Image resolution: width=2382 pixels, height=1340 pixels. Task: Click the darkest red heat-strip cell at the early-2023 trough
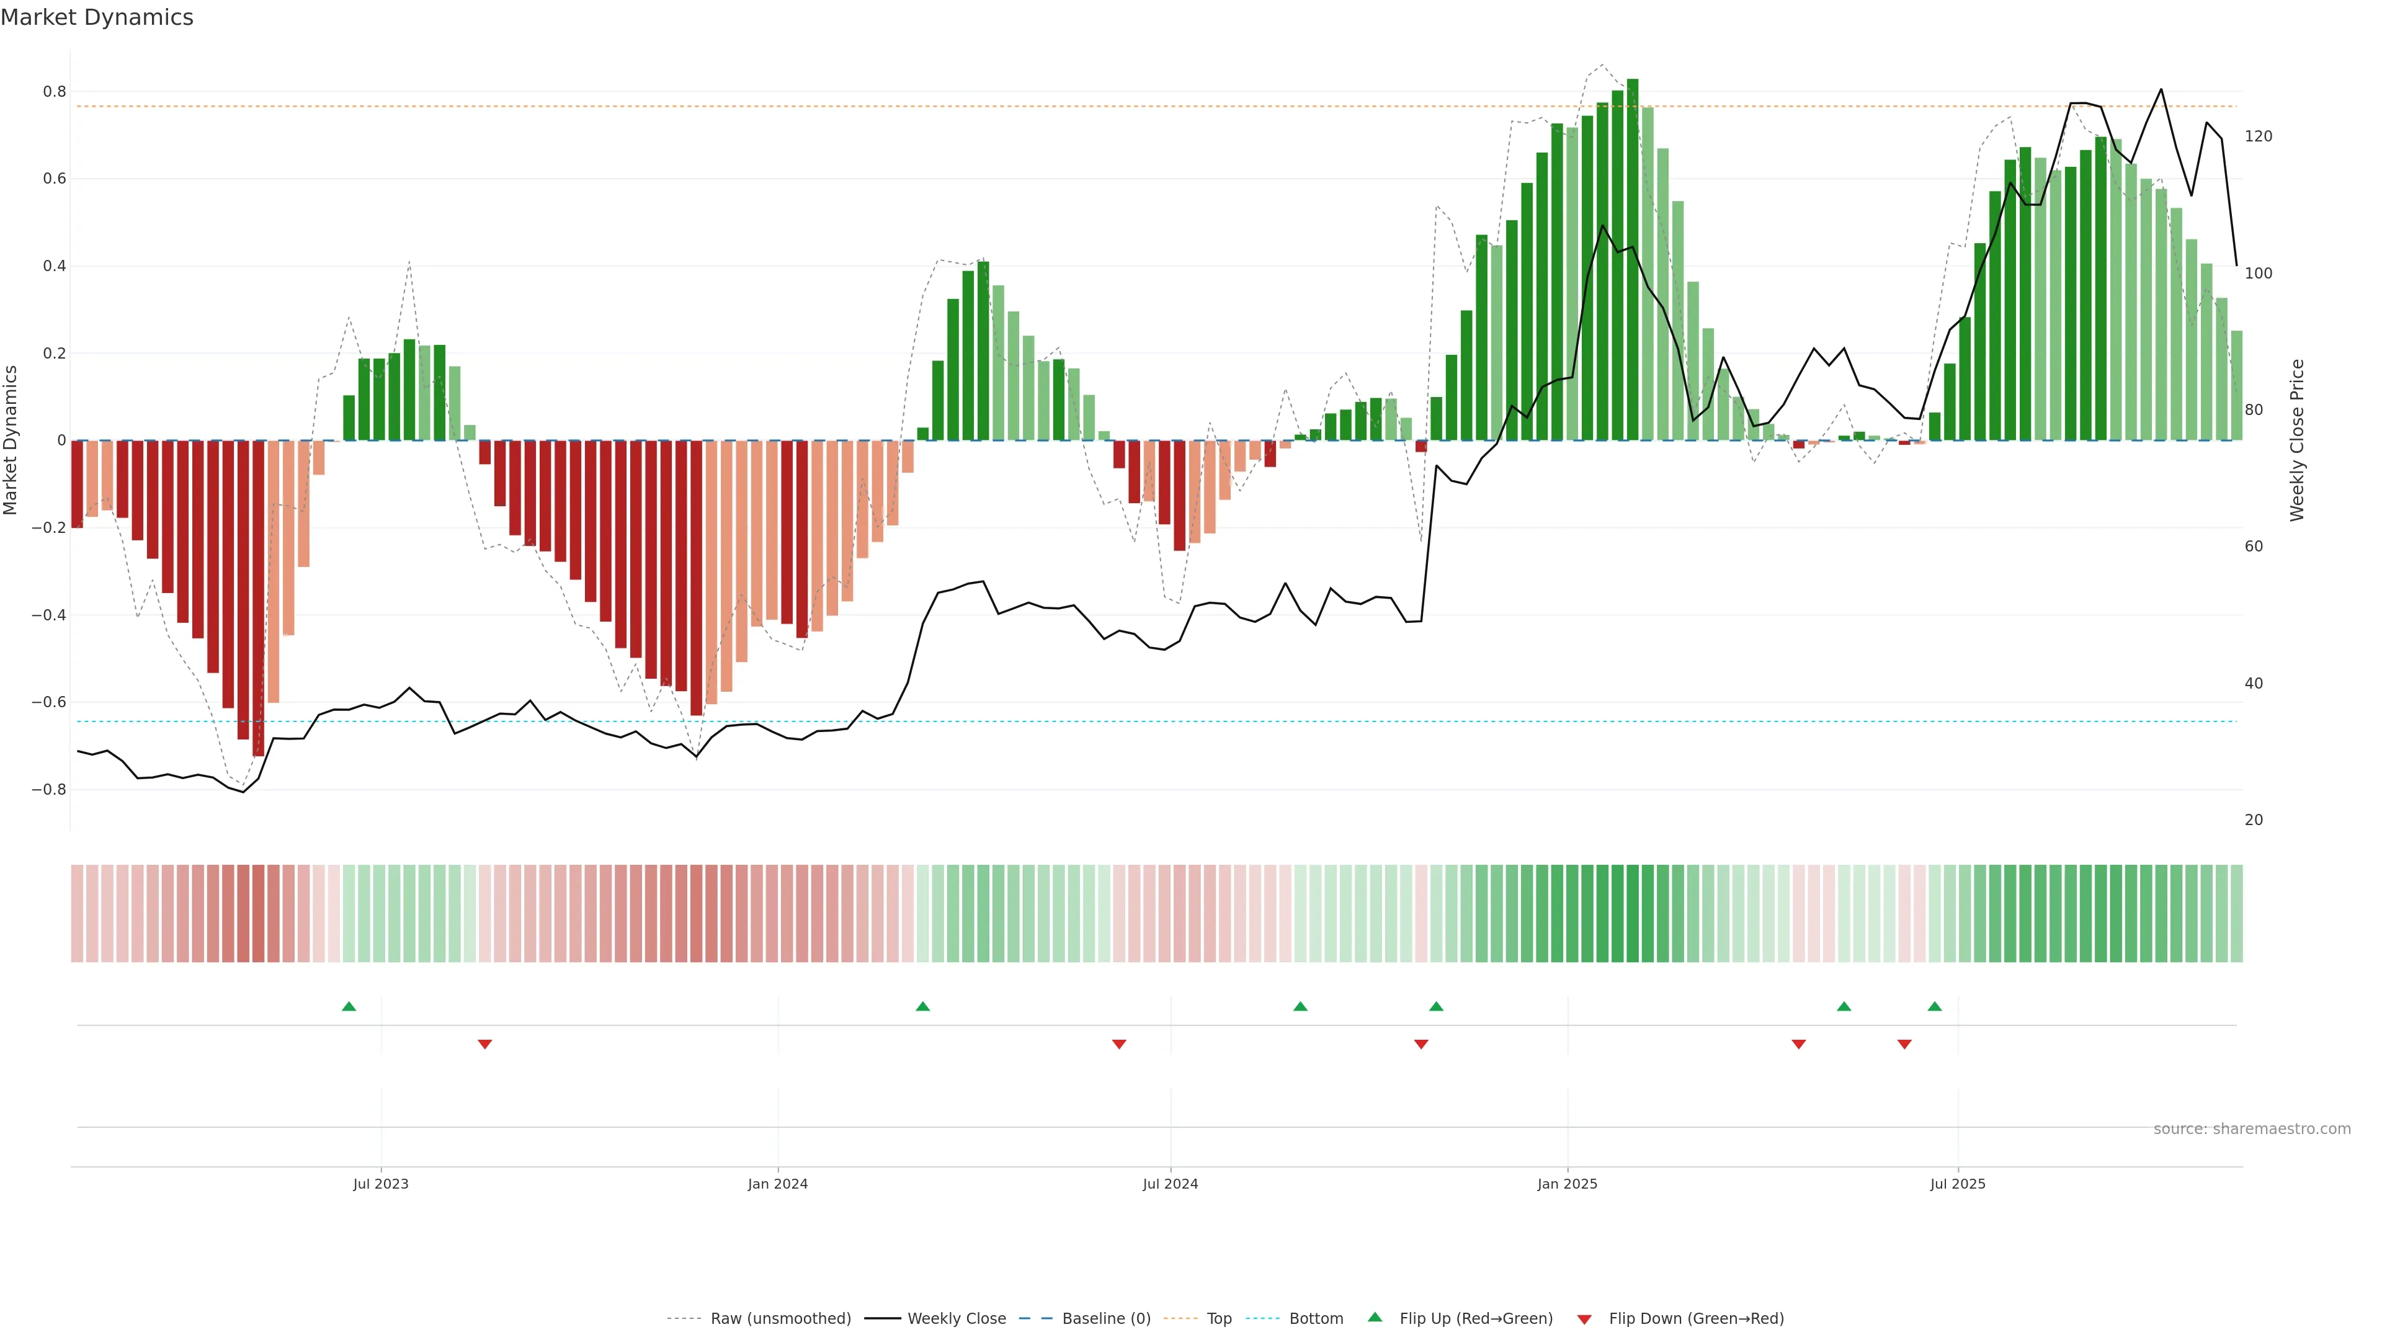[x=258, y=914]
